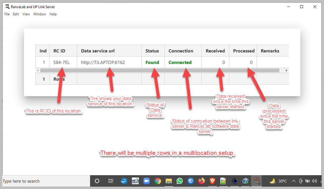Click the http://TJLAPTOP:6162 url cell
Image resolution: width=324 pixels, height=189 pixels.
tap(109, 62)
